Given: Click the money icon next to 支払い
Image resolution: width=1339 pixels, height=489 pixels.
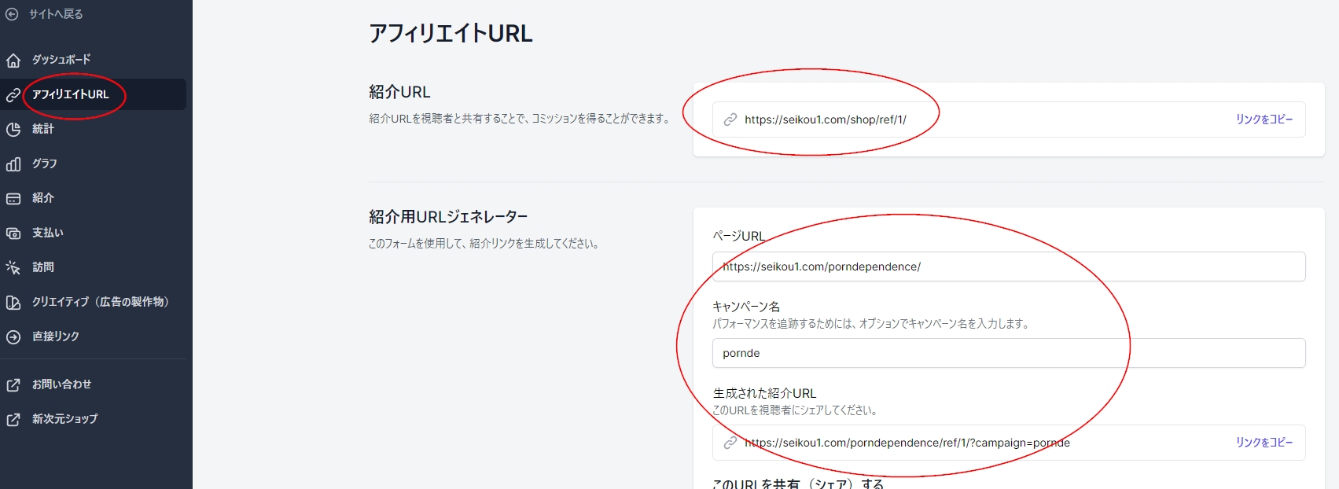Looking at the screenshot, I should 13,233.
